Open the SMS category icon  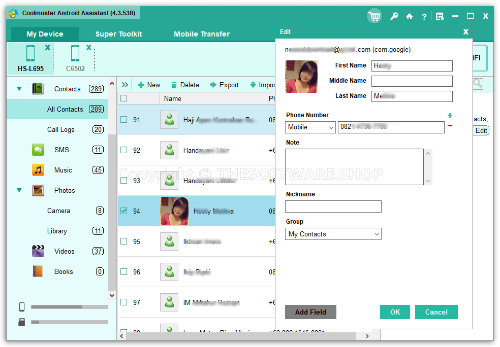tap(38, 150)
